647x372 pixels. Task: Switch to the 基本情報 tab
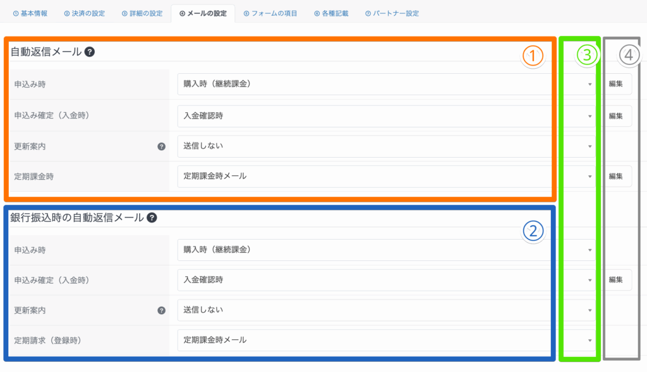(x=30, y=13)
